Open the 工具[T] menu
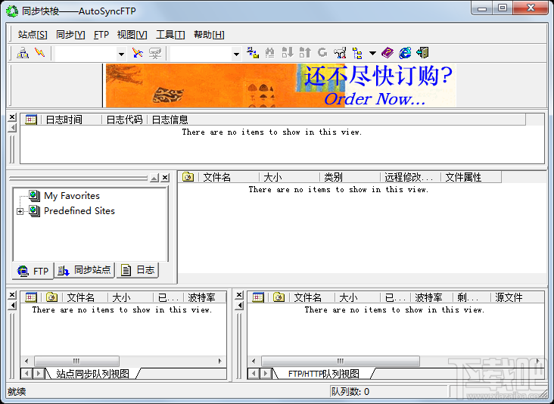 (170, 35)
